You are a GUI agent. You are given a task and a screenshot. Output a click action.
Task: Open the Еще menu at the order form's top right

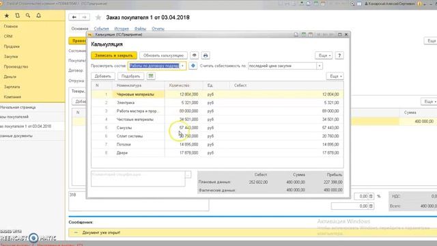click(x=431, y=41)
